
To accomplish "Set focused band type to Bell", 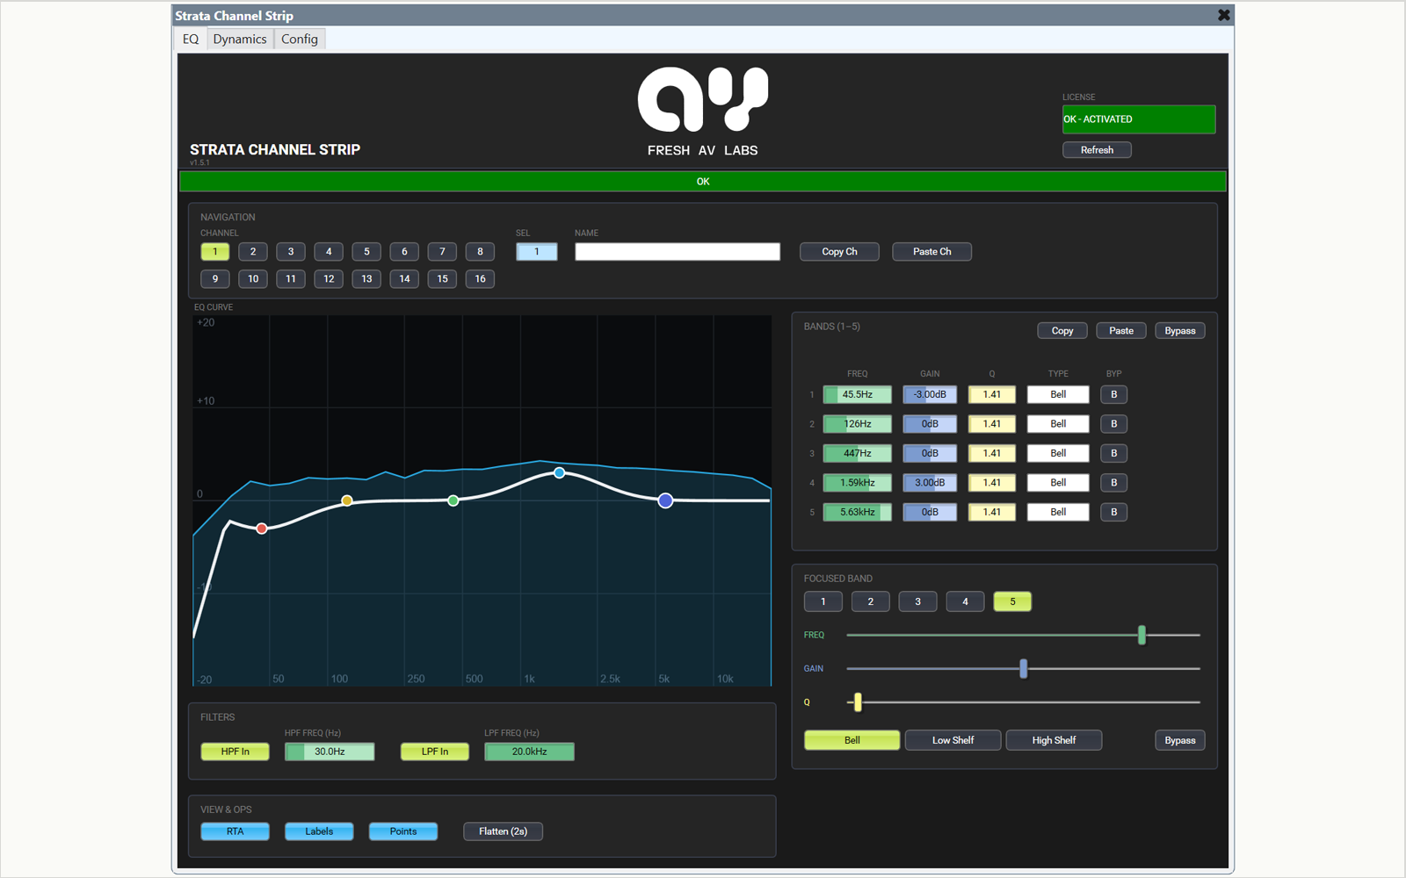I will click(x=852, y=740).
